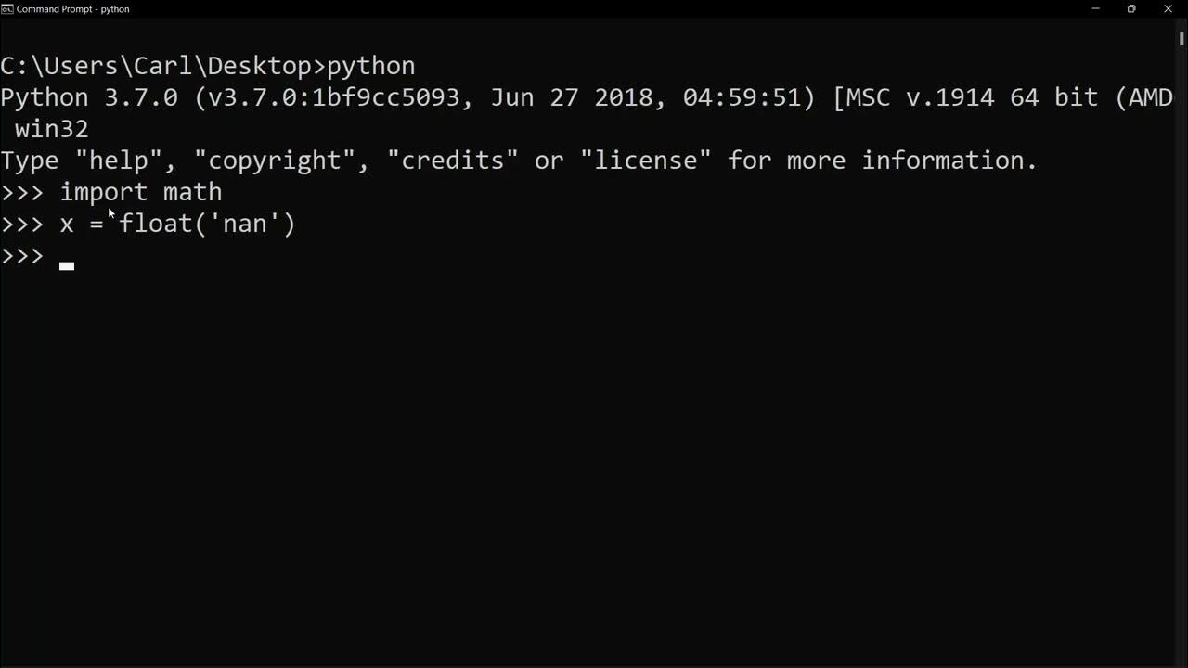Viewport: 1188px width, 668px height.
Task: Click the "Python 3.7.0" version text
Action: 89,97
